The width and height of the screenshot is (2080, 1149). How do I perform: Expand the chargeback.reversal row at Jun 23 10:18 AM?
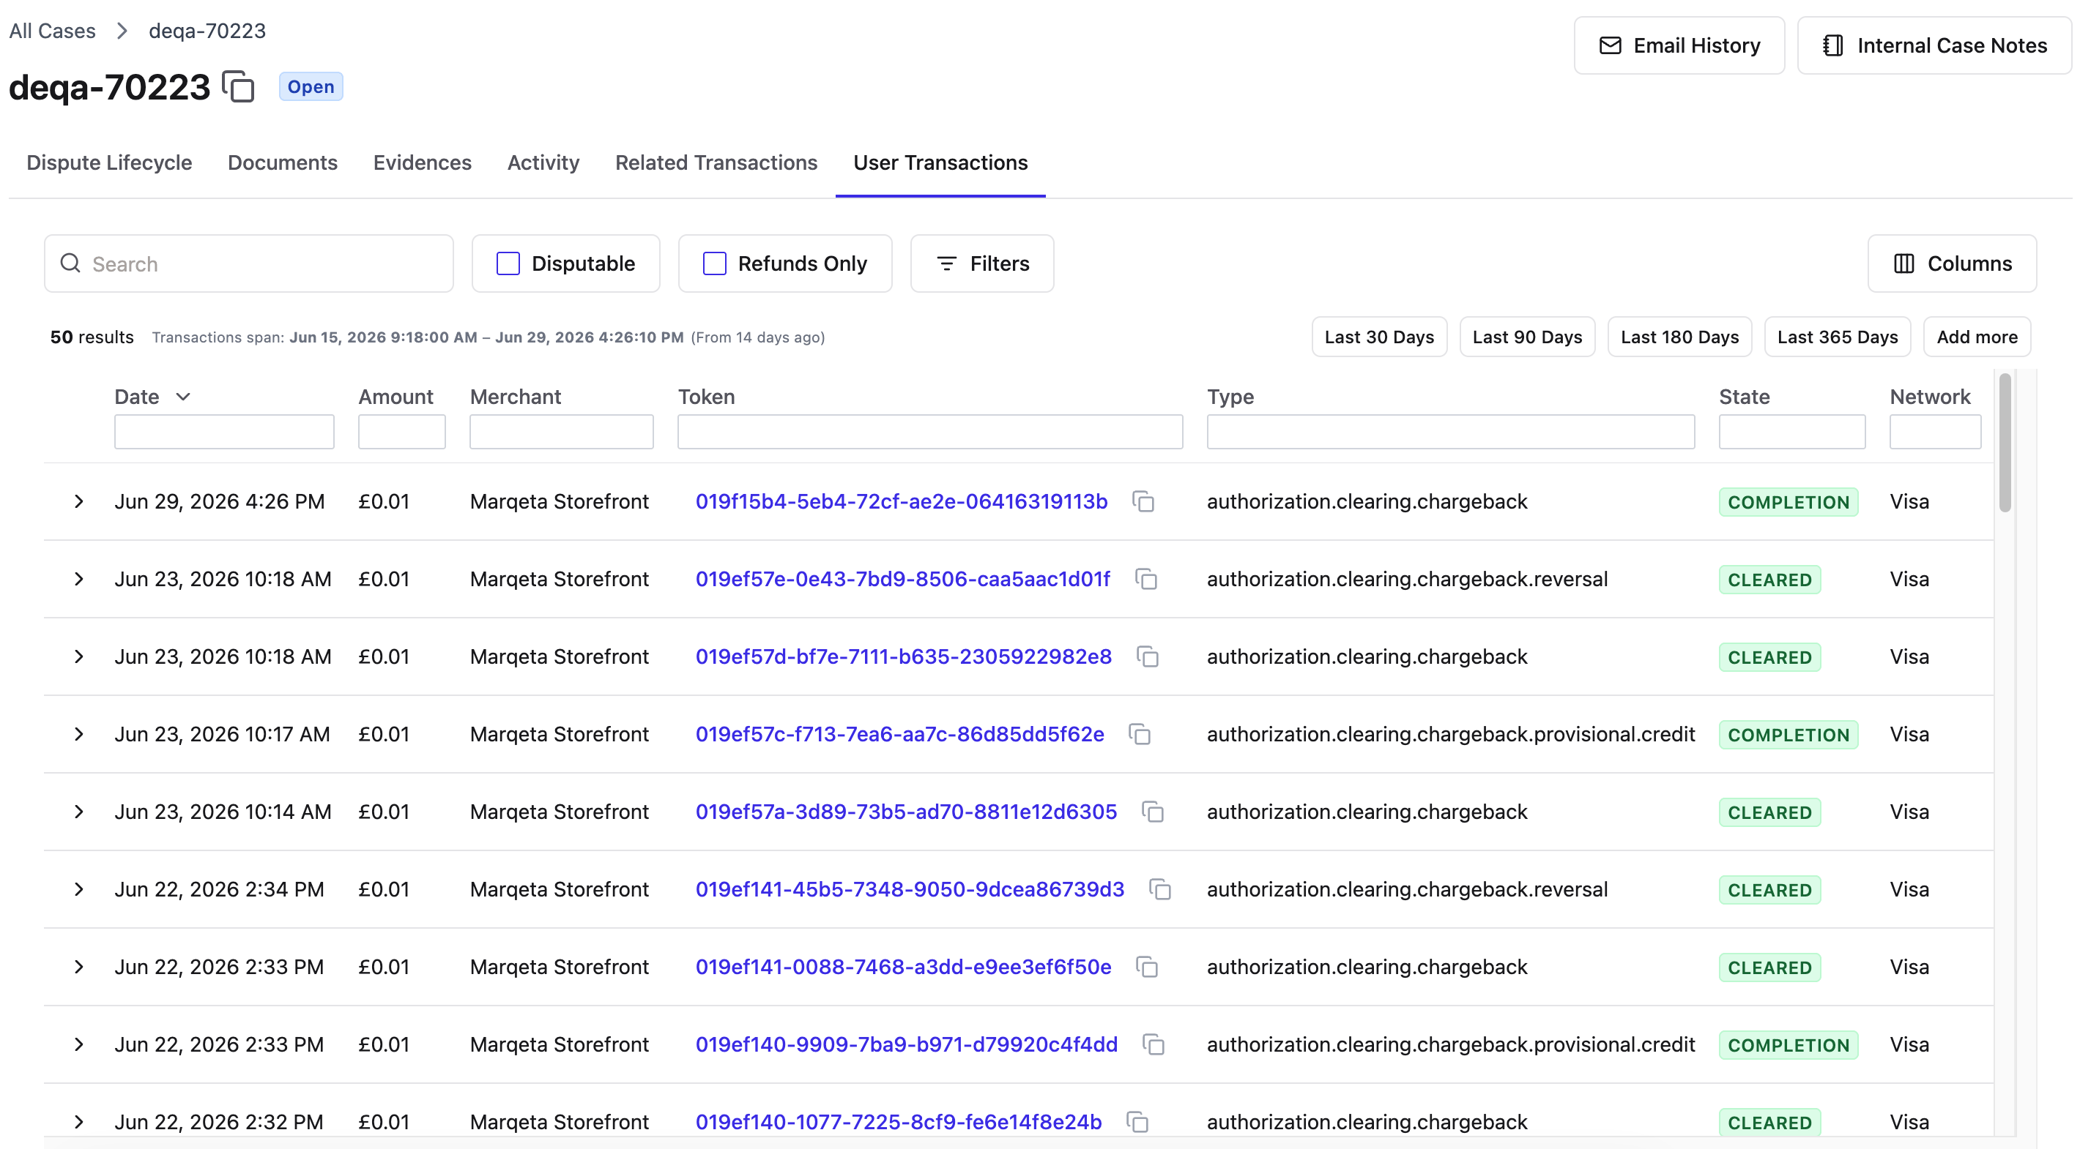pyautogui.click(x=78, y=580)
